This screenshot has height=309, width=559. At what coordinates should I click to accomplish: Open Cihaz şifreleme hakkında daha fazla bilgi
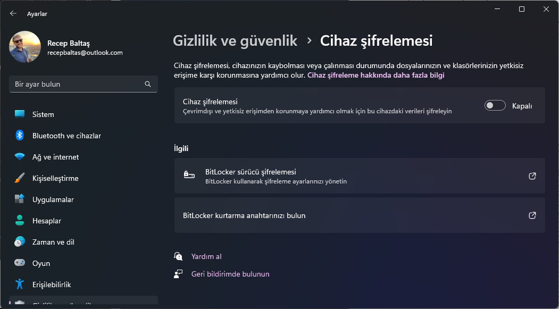click(376, 76)
